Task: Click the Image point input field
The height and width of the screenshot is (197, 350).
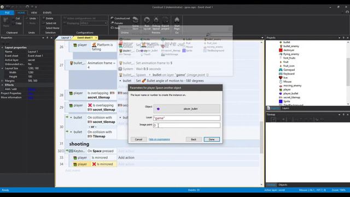Action: (186, 125)
